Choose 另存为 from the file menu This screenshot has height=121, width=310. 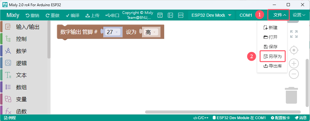(x=272, y=57)
